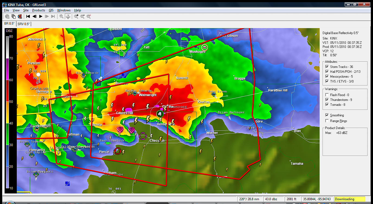Click the stacked windows toolbar icon
The height and width of the screenshot is (204, 373).
coord(14,17)
